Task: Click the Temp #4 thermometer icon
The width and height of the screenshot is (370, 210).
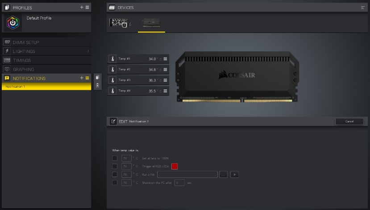Action: [112, 91]
